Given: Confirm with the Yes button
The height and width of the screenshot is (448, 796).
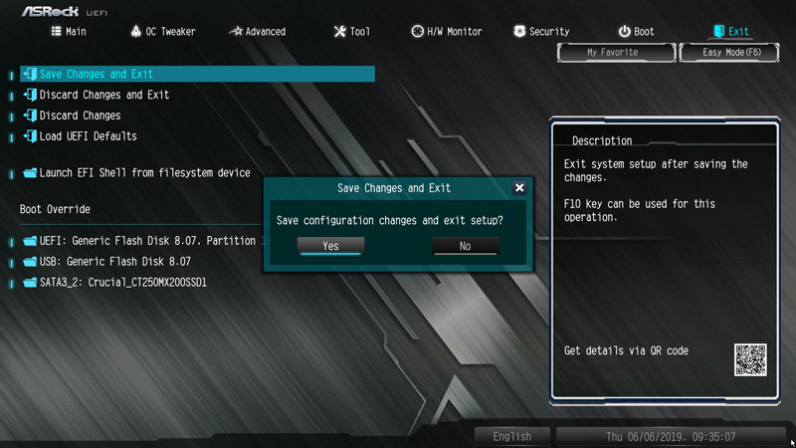Looking at the screenshot, I should (330, 246).
